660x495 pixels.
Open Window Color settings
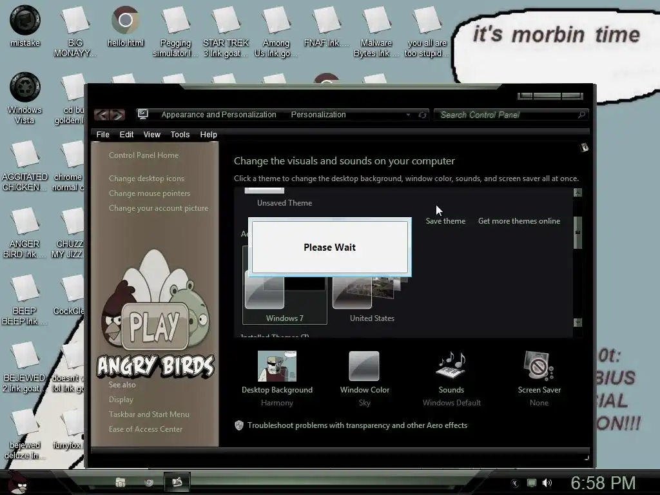point(365,378)
